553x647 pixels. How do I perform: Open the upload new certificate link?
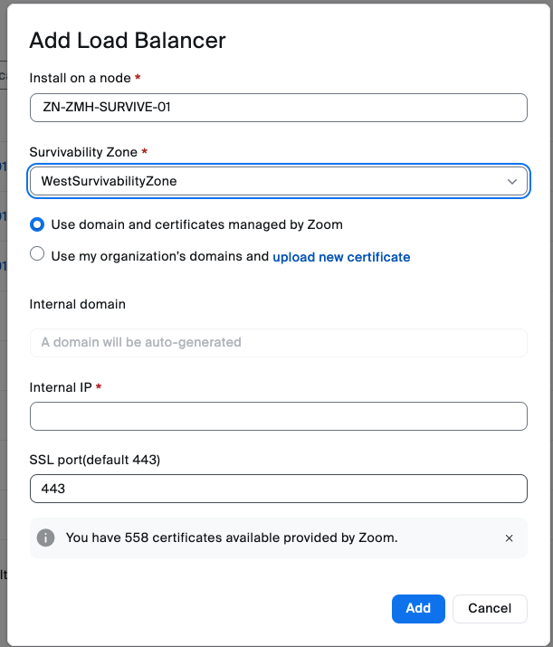click(341, 257)
